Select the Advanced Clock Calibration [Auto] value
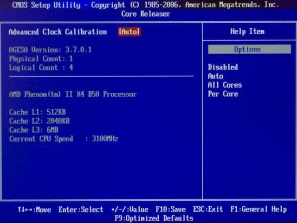297x223 pixels. [x=129, y=32]
